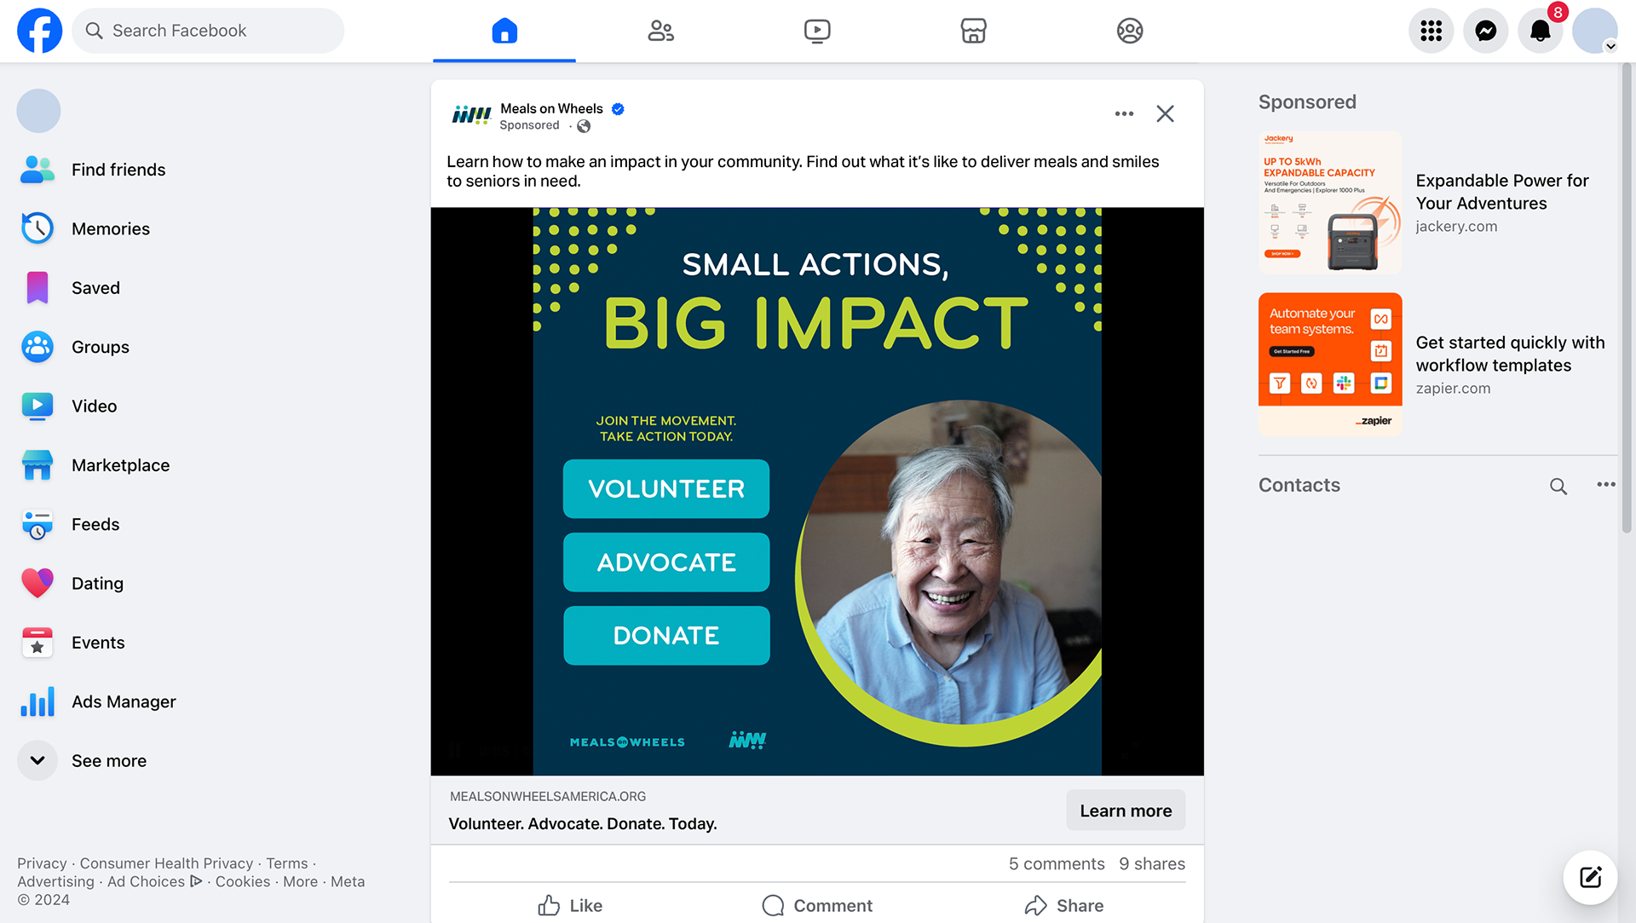
Task: Click the Search Facebook field
Action: [x=208, y=31]
